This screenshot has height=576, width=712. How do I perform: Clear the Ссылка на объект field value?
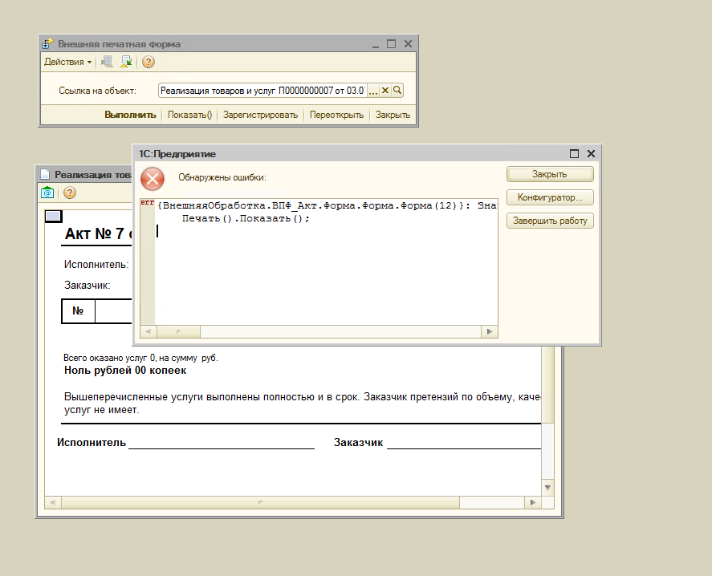coord(385,91)
